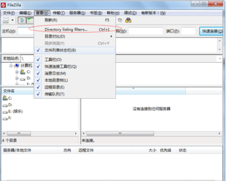Screen dimensions: 230x181
Task: Click the 主机(H) host input field
Action: point(26,31)
